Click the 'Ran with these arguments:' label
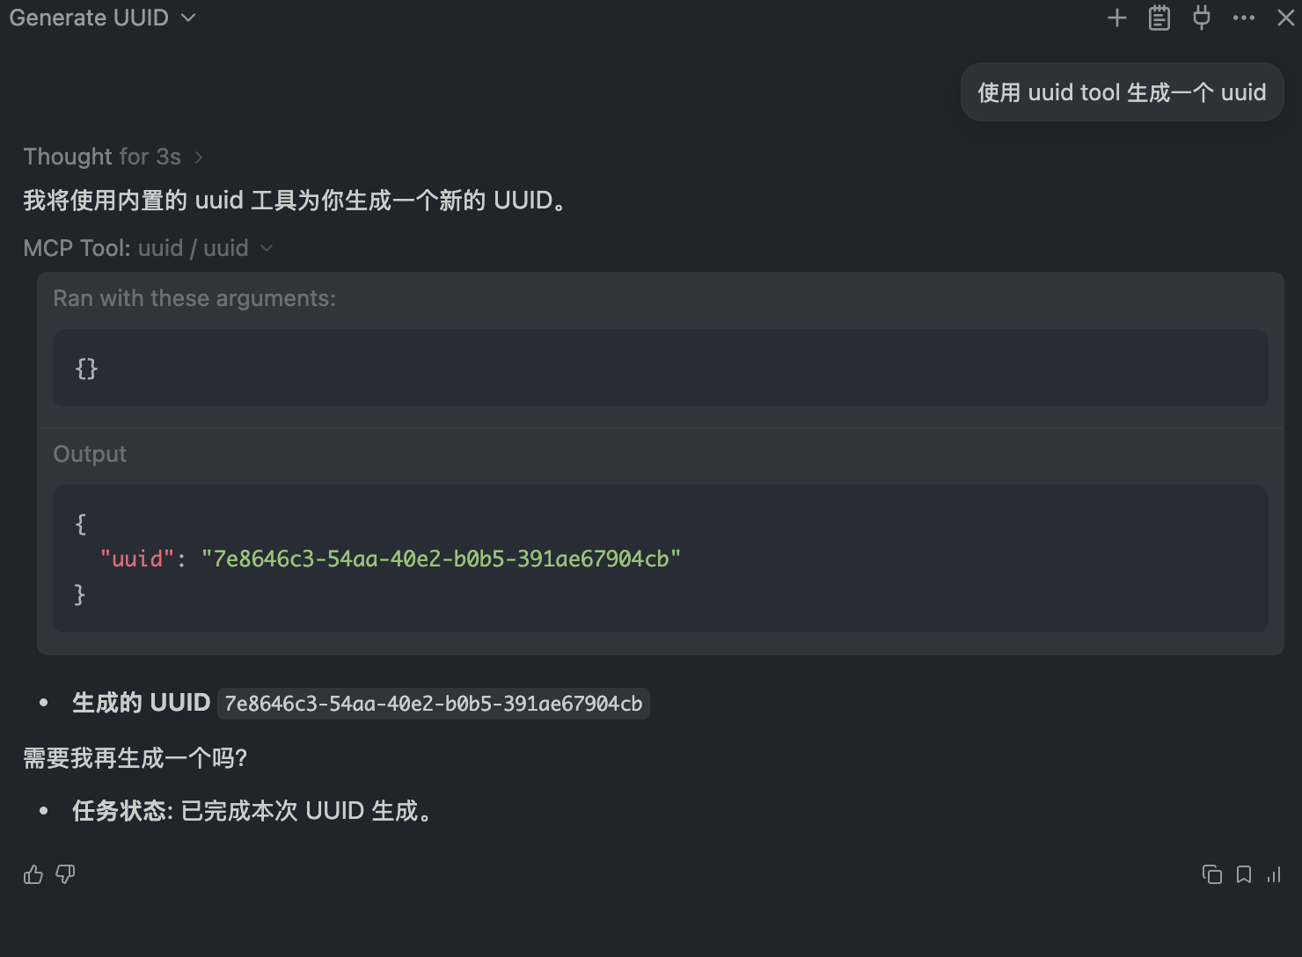 194,298
